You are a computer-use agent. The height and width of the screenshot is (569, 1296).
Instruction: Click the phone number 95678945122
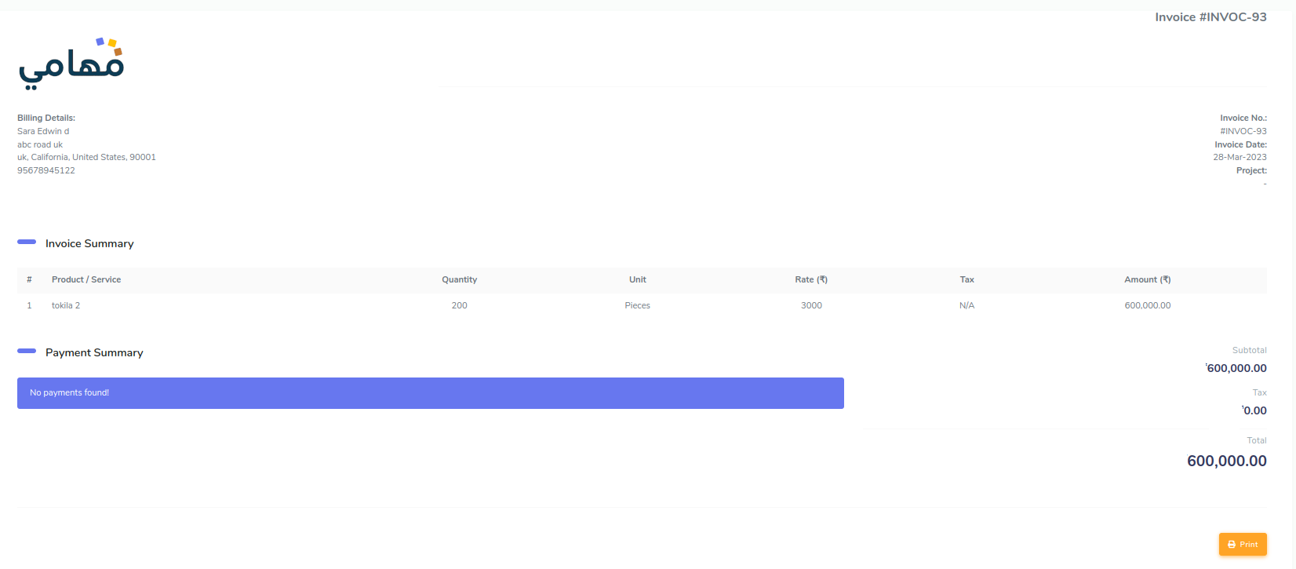(46, 170)
